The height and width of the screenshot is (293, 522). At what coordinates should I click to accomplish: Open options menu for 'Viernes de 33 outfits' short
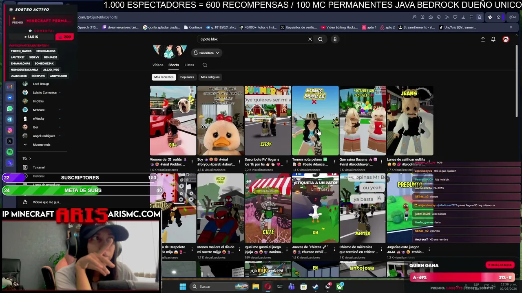click(192, 162)
